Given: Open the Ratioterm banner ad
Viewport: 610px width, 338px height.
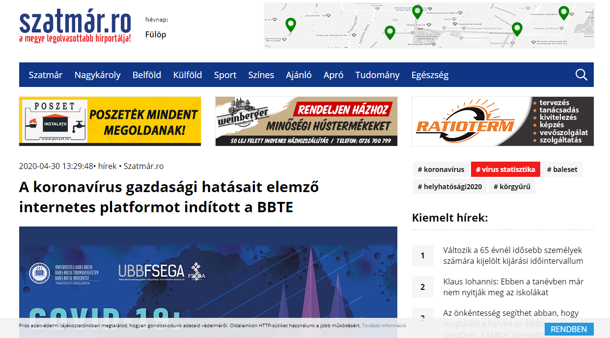Looking at the screenshot, I should tap(502, 121).
